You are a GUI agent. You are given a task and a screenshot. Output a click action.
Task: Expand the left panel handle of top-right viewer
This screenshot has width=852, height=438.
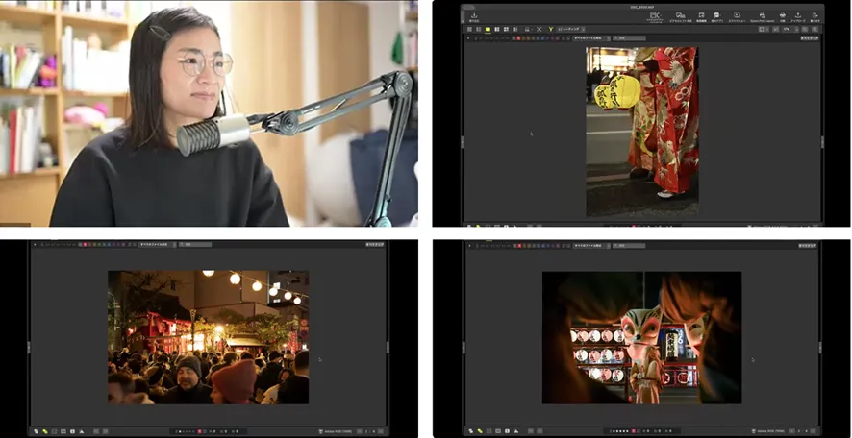463,140
